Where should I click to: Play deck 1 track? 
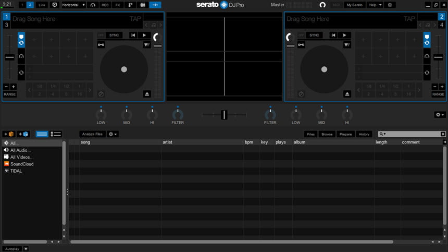click(x=144, y=35)
